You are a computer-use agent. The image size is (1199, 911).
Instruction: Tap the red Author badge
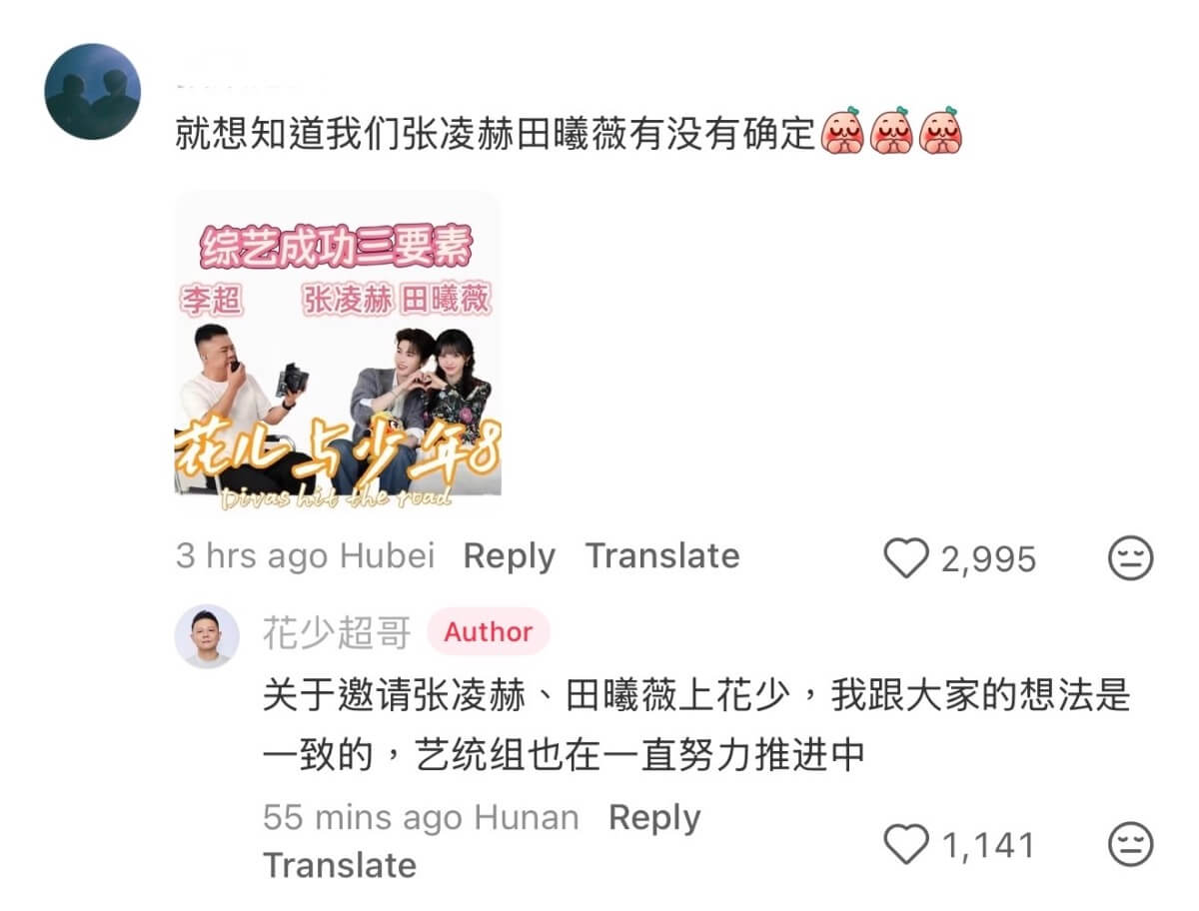click(489, 631)
